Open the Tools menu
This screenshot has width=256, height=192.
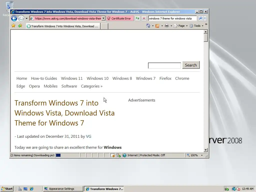pos(196,26)
